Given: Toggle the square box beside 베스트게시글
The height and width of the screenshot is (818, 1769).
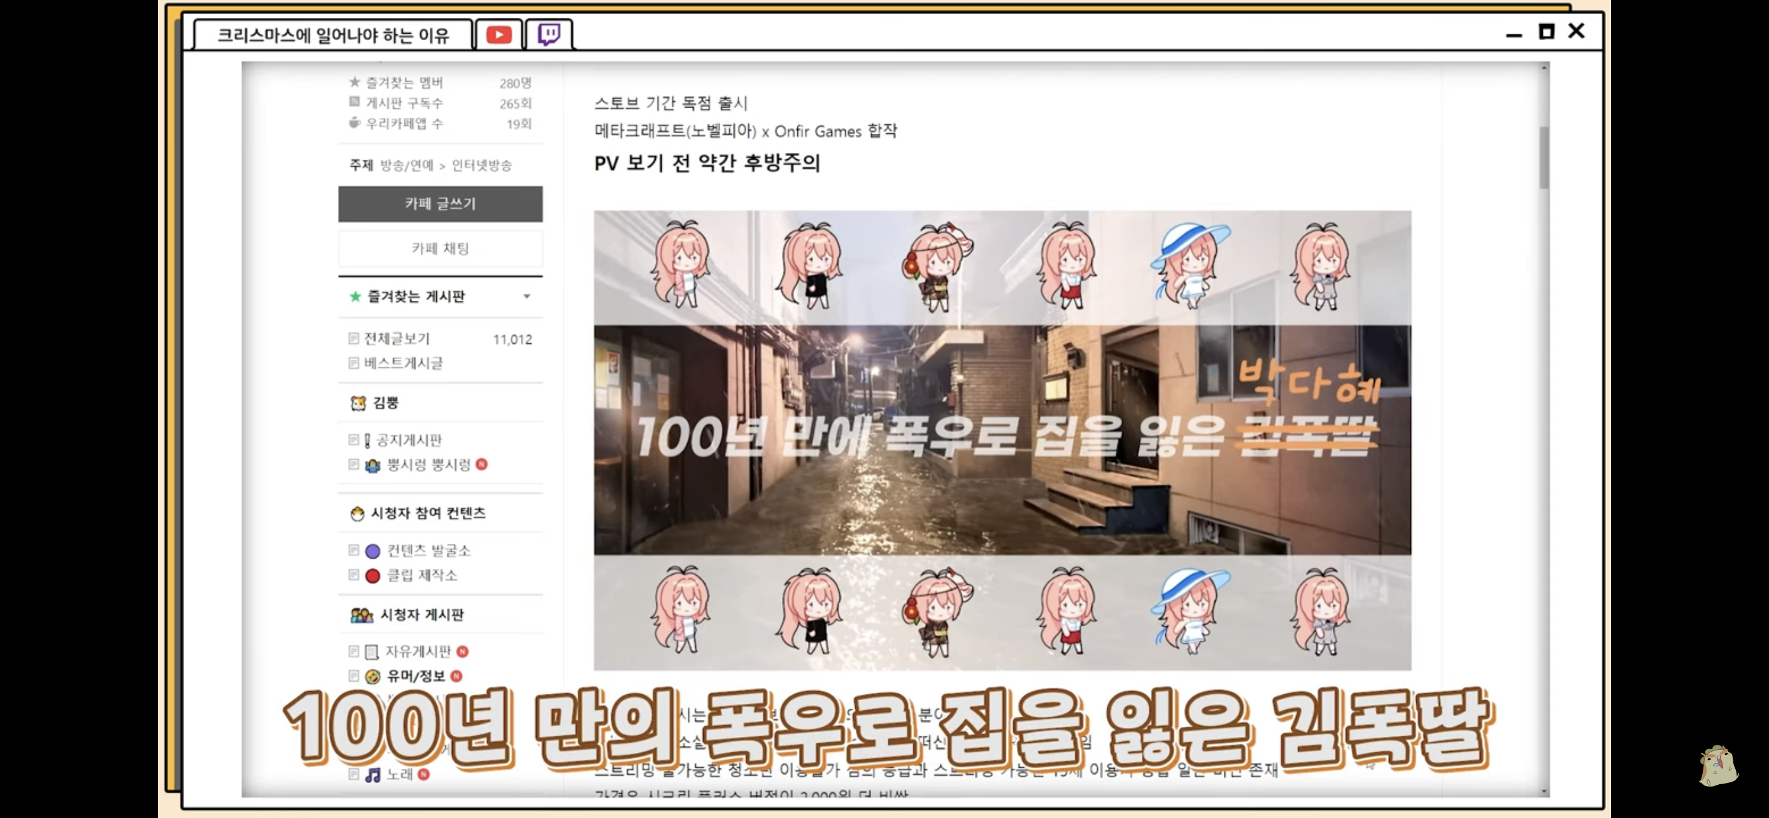Looking at the screenshot, I should pos(353,362).
